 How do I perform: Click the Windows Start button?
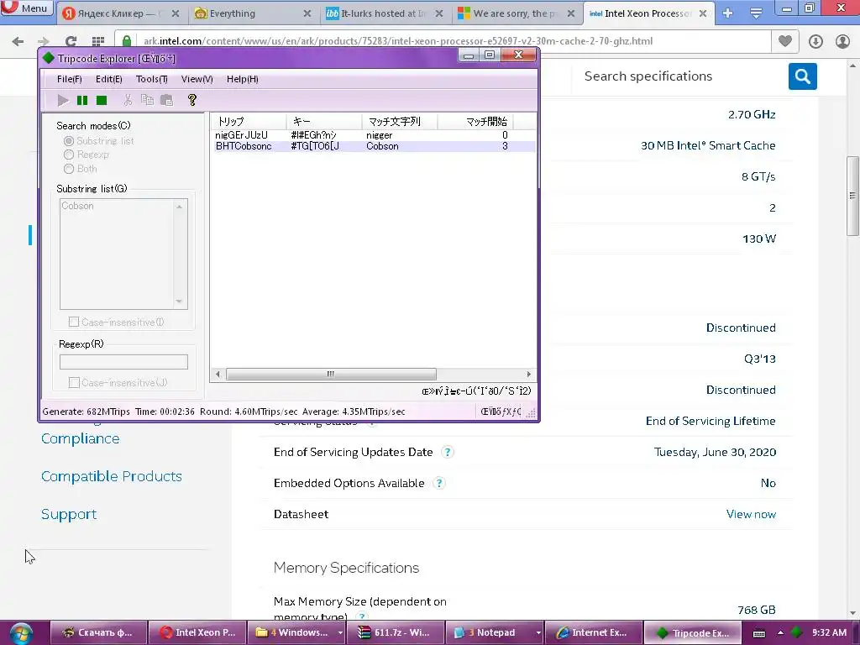[x=20, y=633]
